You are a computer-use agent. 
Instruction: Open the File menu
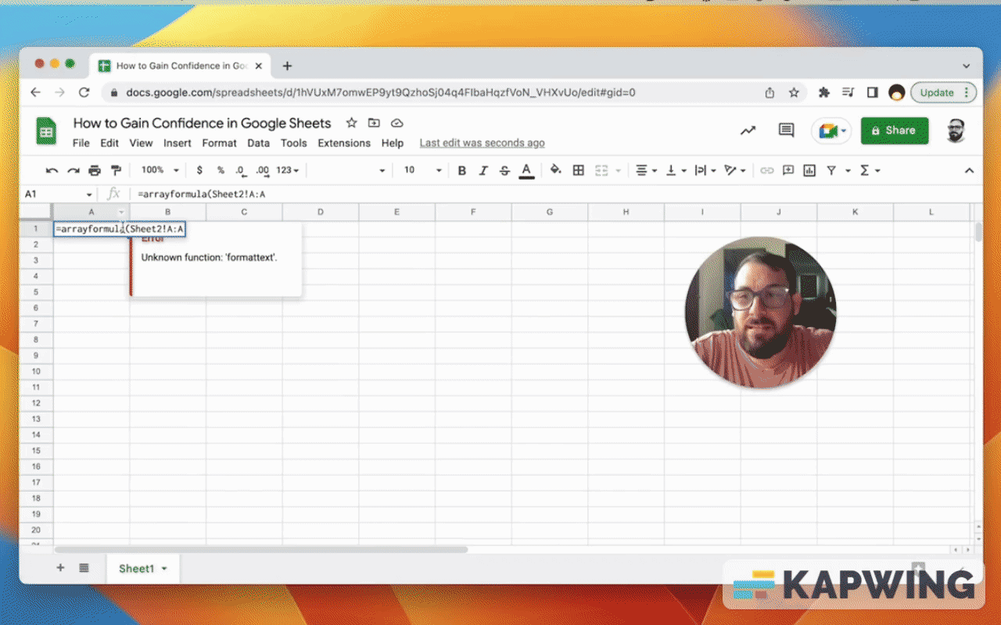pos(81,143)
